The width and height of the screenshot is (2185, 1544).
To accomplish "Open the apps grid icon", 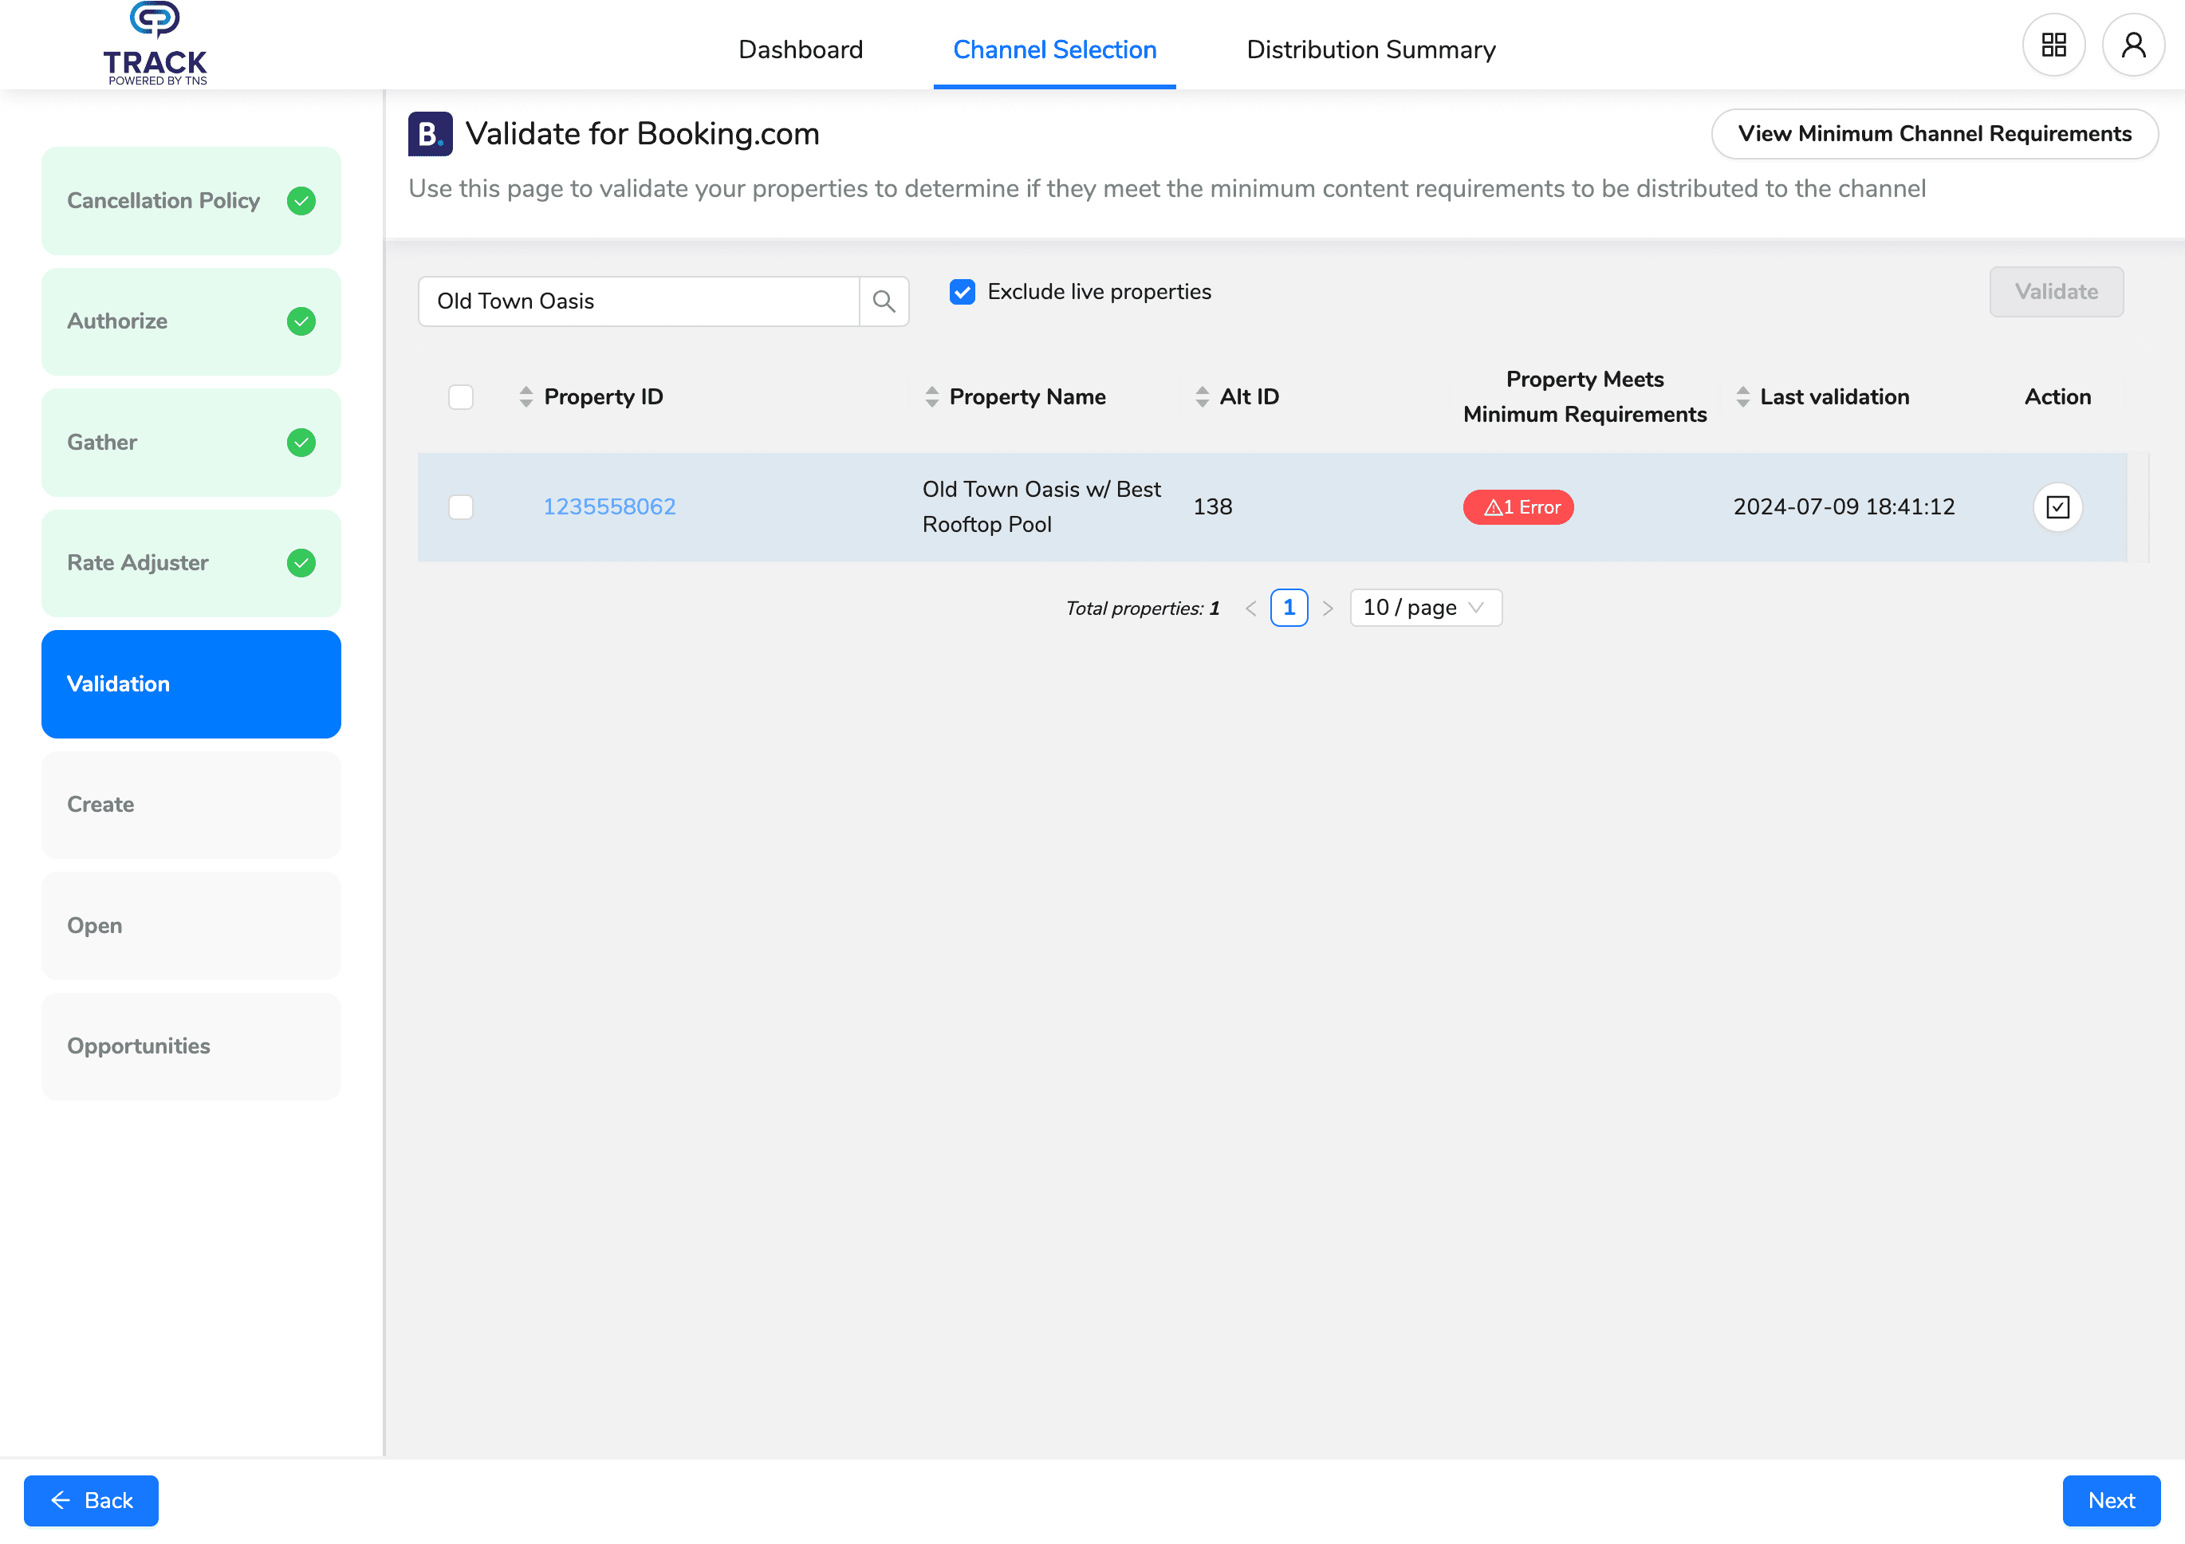I will click(2053, 45).
